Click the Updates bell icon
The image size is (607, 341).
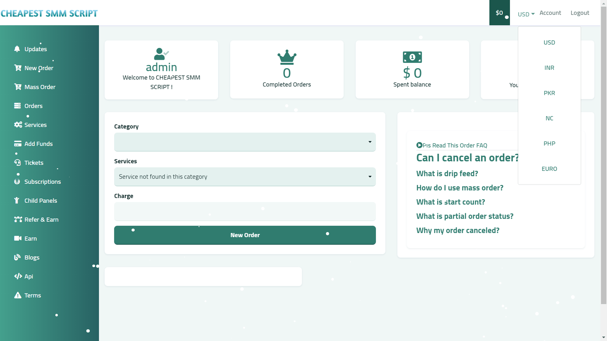click(17, 49)
